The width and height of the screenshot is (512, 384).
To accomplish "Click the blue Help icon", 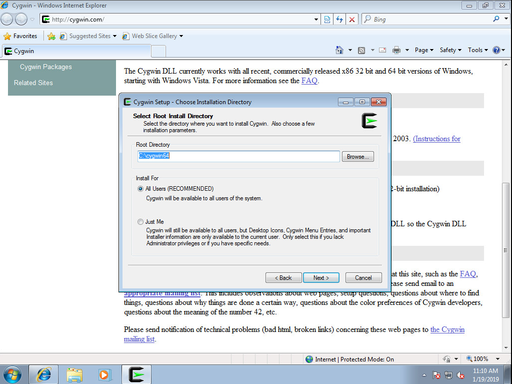I will coord(496,50).
